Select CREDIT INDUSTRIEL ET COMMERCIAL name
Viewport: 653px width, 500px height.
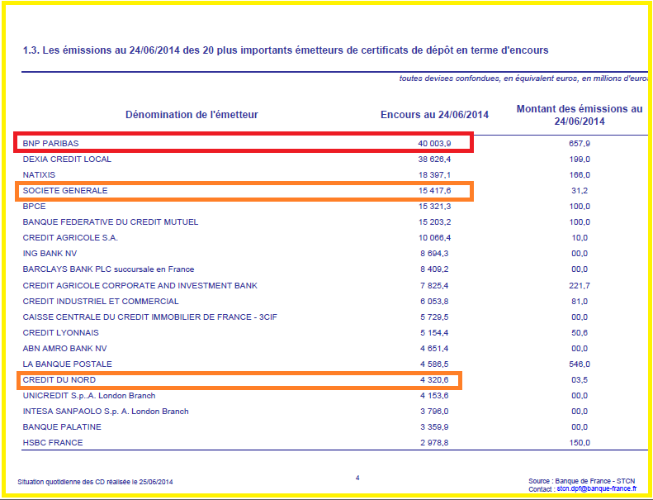(101, 302)
